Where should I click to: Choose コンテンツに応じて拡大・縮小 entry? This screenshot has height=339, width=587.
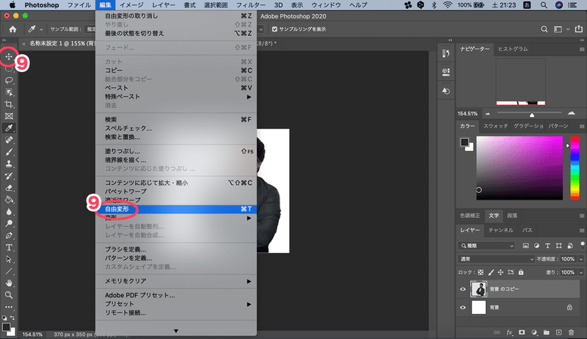pos(176,183)
